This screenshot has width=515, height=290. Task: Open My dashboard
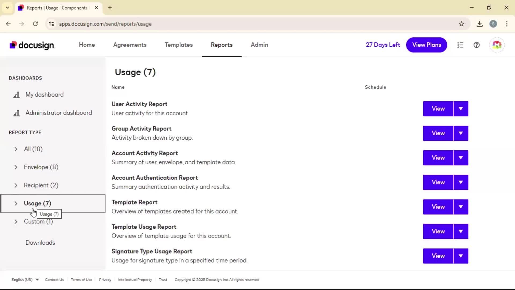[45, 95]
